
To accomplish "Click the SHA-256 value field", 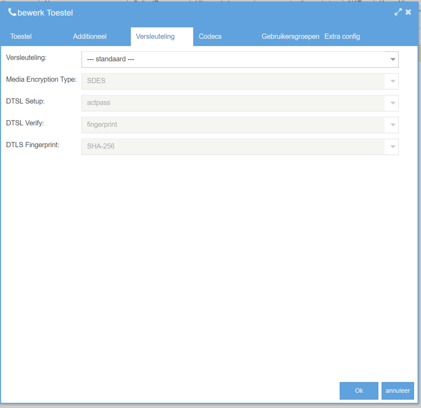I will [x=233, y=146].
